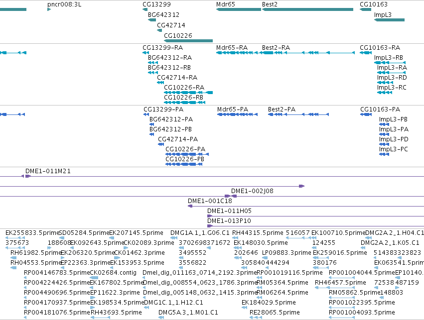The height and width of the screenshot is (320, 424).
Task: Select the ImpL3-PB protein label
Action: [x=393, y=119]
